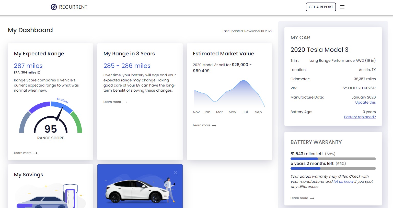Open the EPA 304 miles external link icon

[x=39, y=72]
